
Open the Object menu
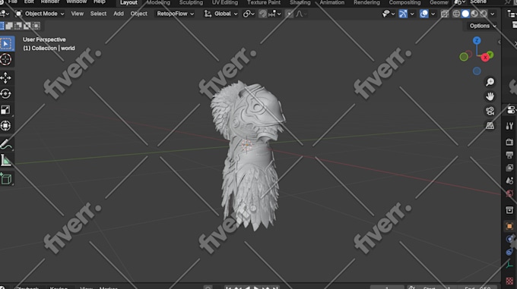[139, 14]
